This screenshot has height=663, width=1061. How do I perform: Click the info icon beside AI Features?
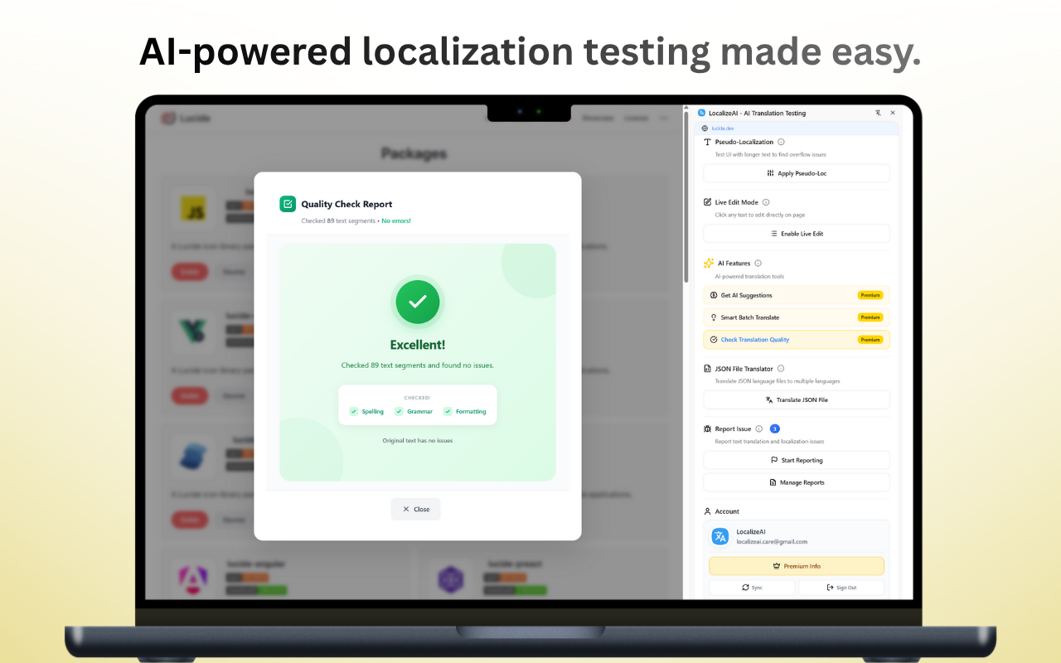[758, 264]
